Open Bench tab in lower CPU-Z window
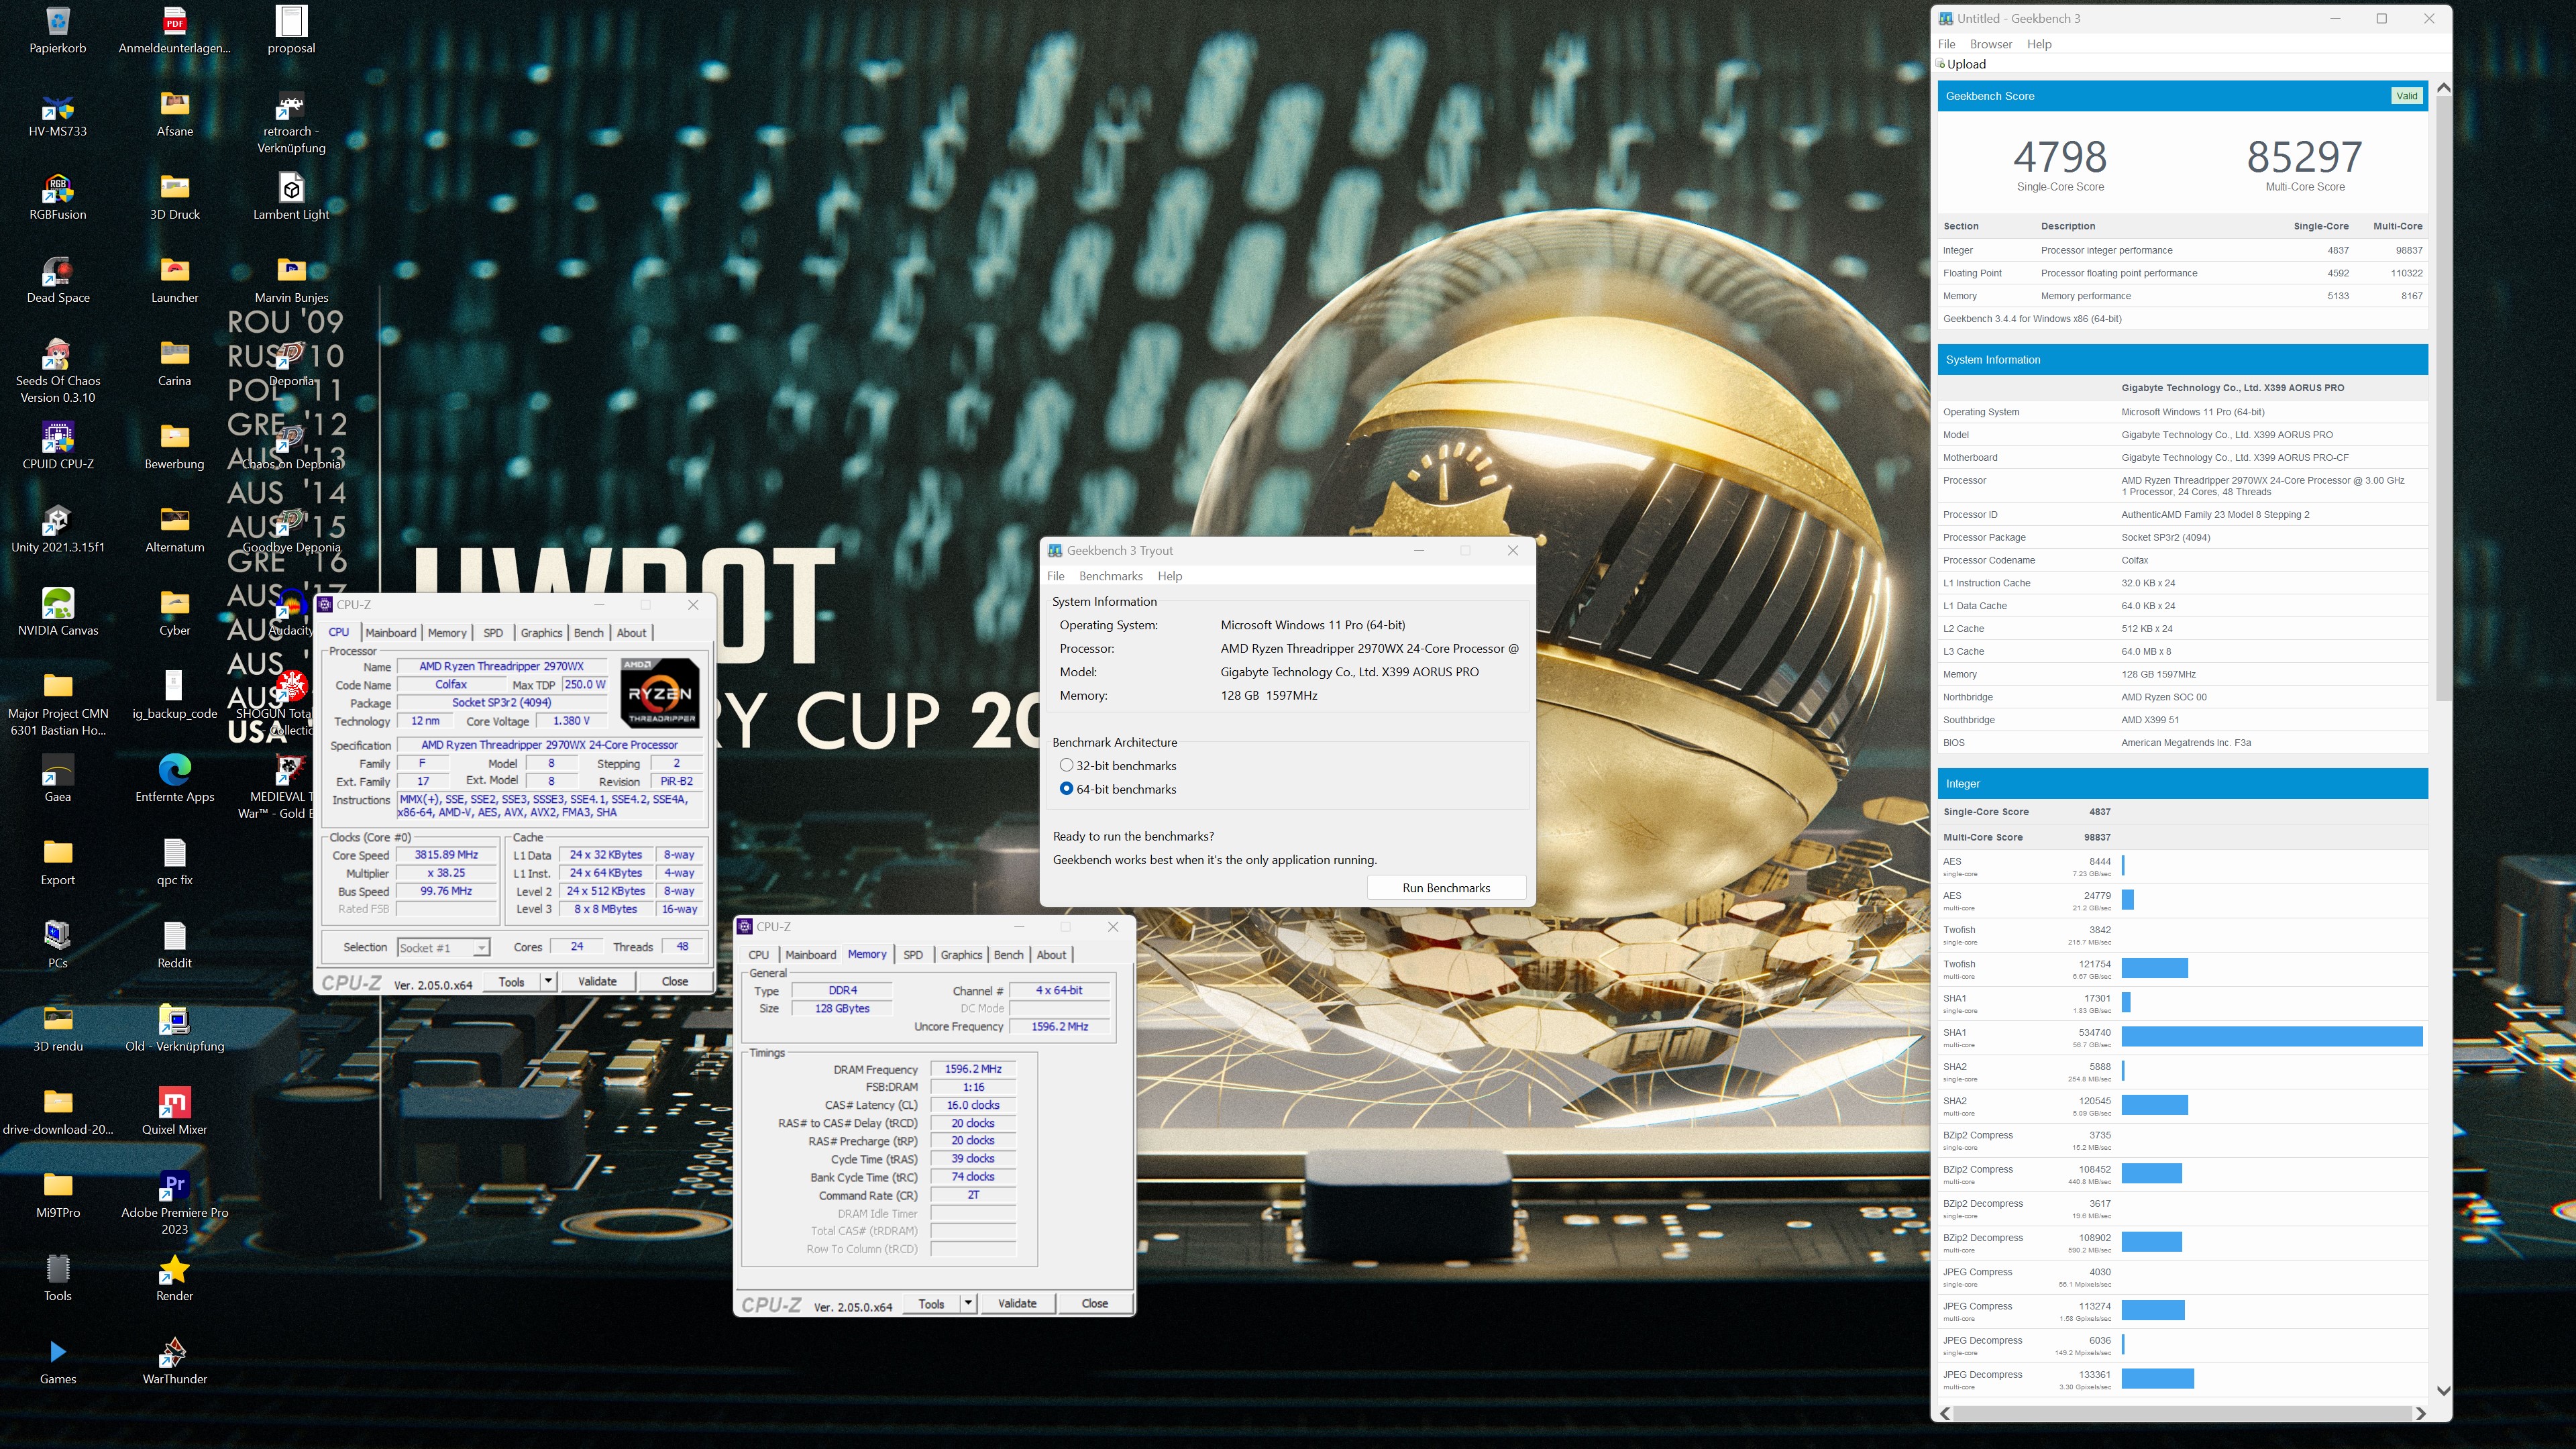The image size is (2576, 1449). [1008, 955]
